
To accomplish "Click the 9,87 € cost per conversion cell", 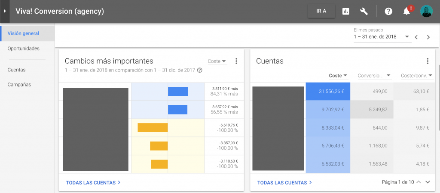I will tap(414, 128).
